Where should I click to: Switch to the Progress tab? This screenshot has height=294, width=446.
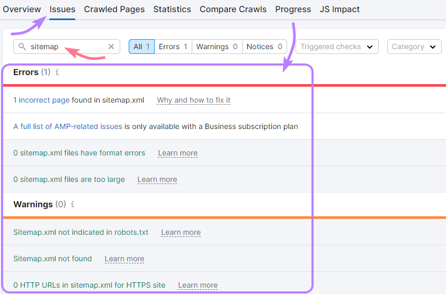click(293, 10)
